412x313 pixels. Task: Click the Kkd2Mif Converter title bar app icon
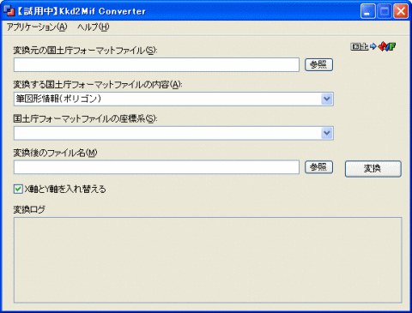(x=9, y=11)
